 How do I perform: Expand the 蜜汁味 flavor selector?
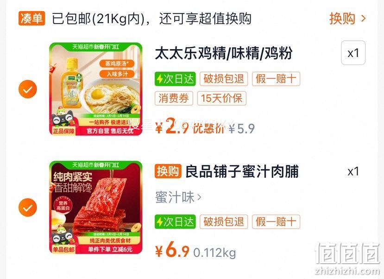(178, 197)
